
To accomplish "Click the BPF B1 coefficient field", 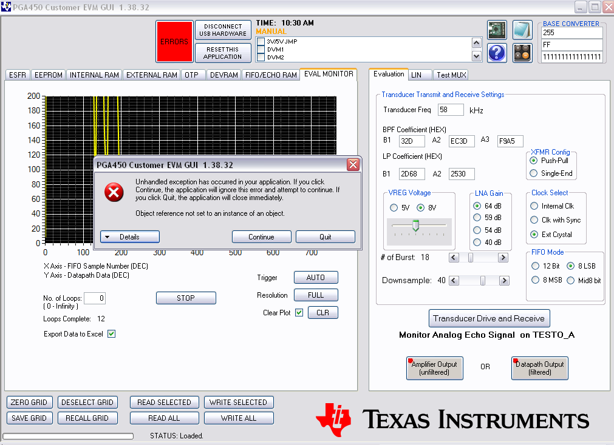I will point(412,141).
